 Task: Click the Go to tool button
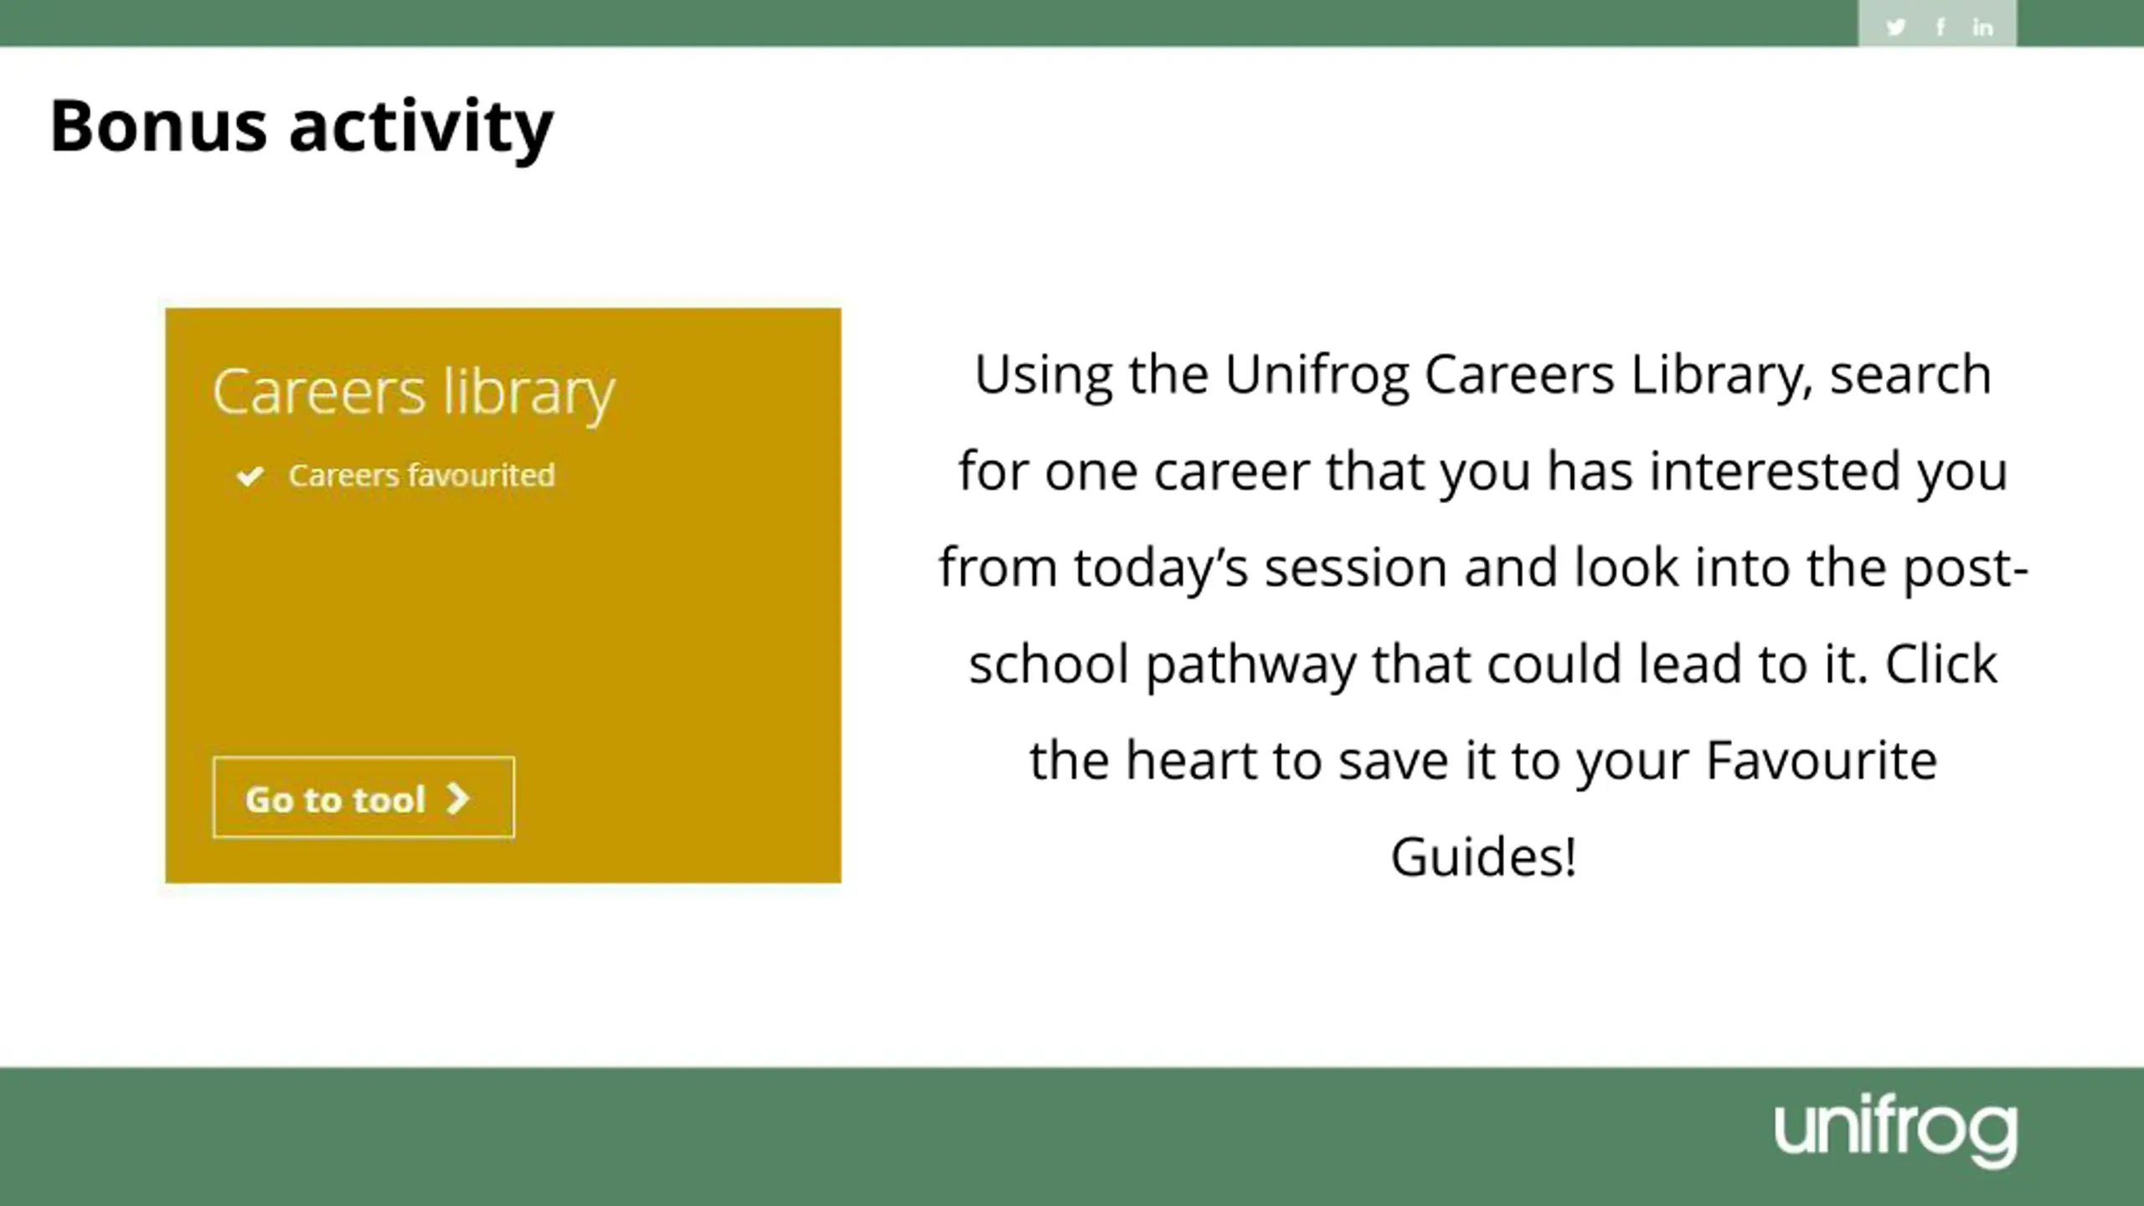pyautogui.click(x=363, y=797)
